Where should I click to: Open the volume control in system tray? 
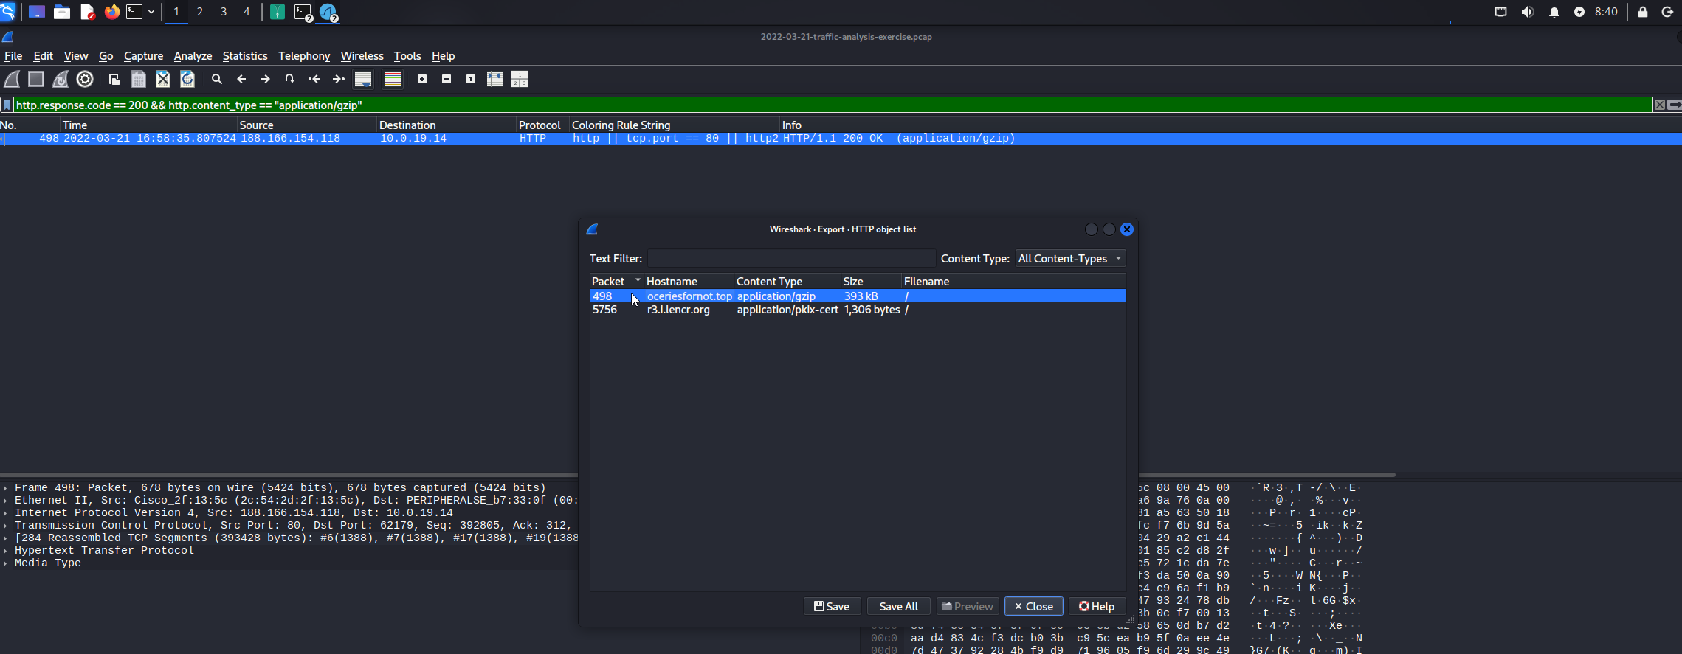(1527, 12)
